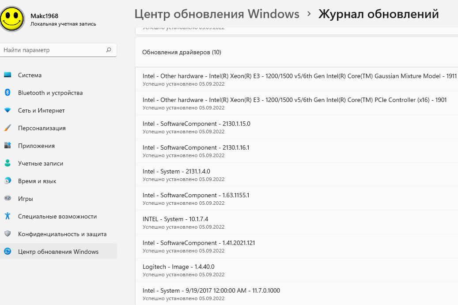The width and height of the screenshot is (458, 305).
Task: Click the paintbrush Персонализация icon
Action: [x=8, y=128]
